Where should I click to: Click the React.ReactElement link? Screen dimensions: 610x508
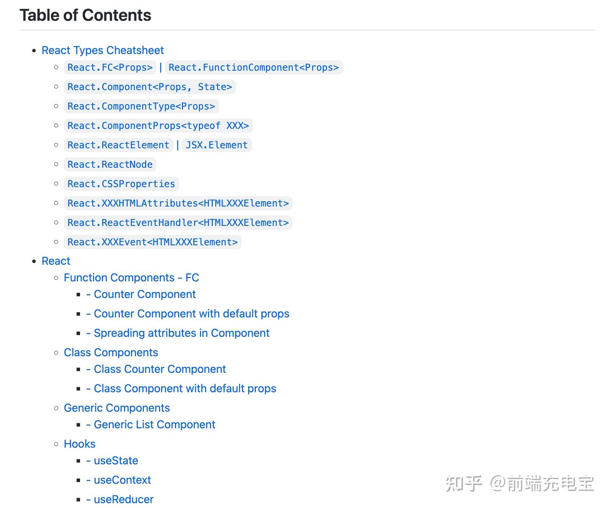pos(118,145)
